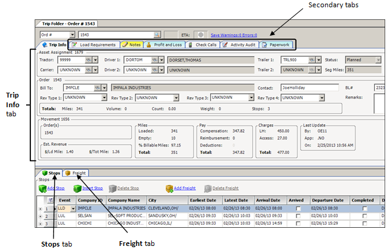The height and width of the screenshot is (252, 387).
Task: Click the Tractor lookup binoculars icon
Action: pos(87,61)
